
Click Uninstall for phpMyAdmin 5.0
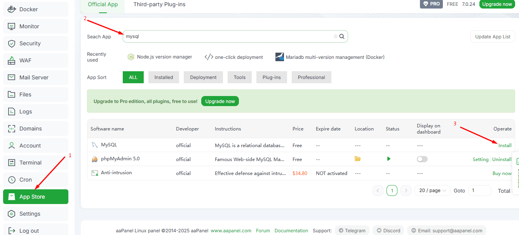click(x=502, y=160)
